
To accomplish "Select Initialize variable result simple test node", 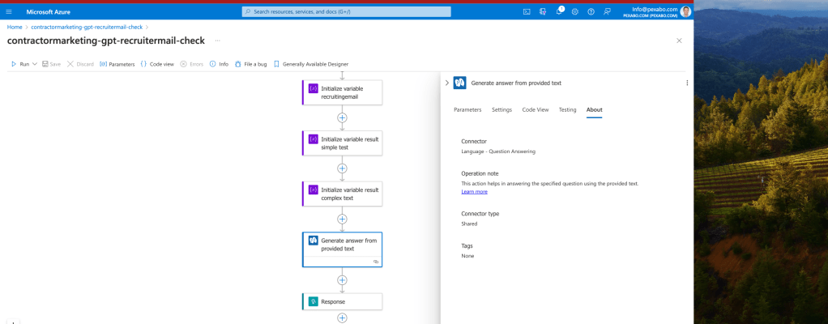I will 342,143.
